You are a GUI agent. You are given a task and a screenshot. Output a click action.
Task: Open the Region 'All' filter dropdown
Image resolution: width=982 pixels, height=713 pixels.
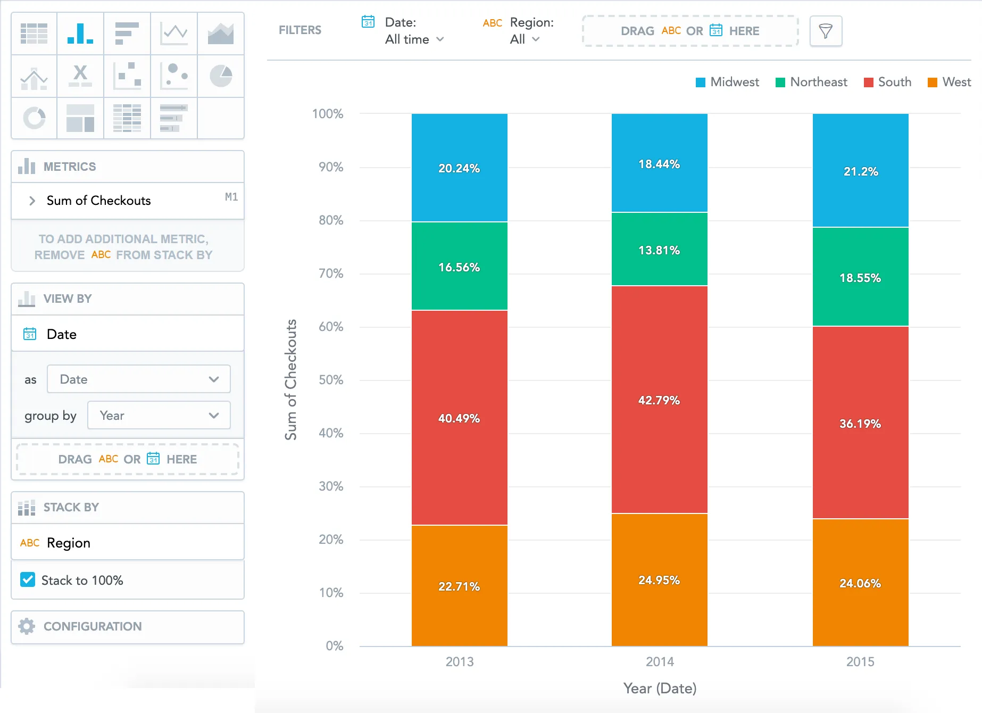[525, 39]
